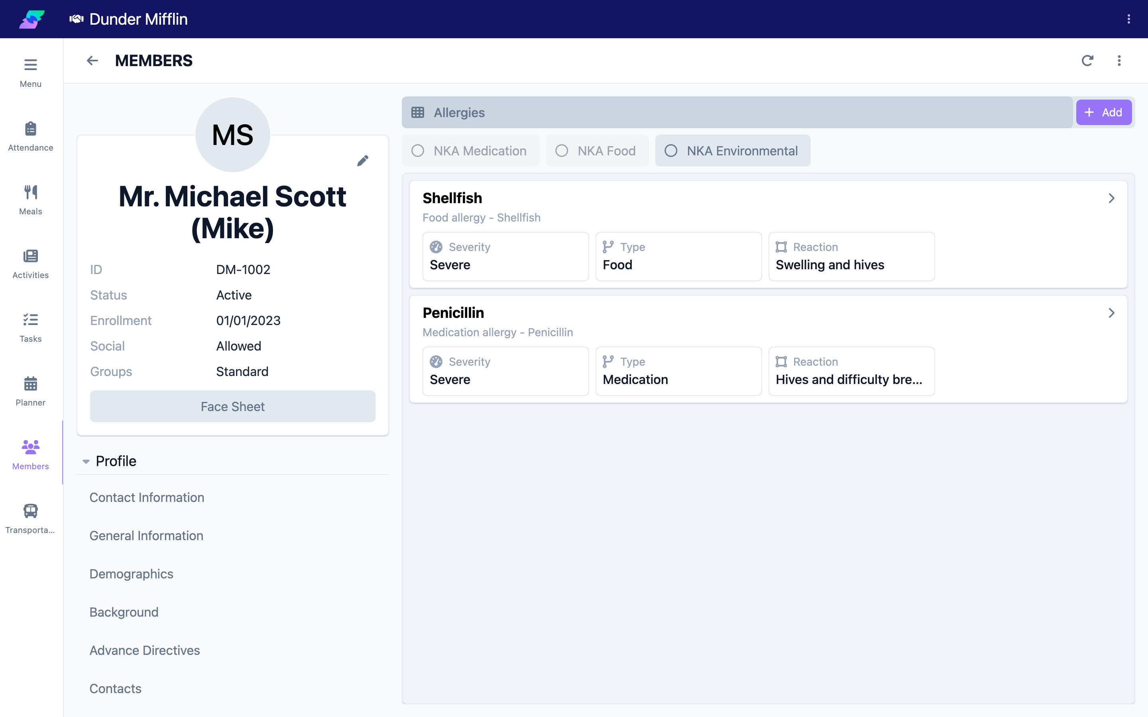Click the Medication type value
This screenshot has height=717, width=1148.
[635, 380]
